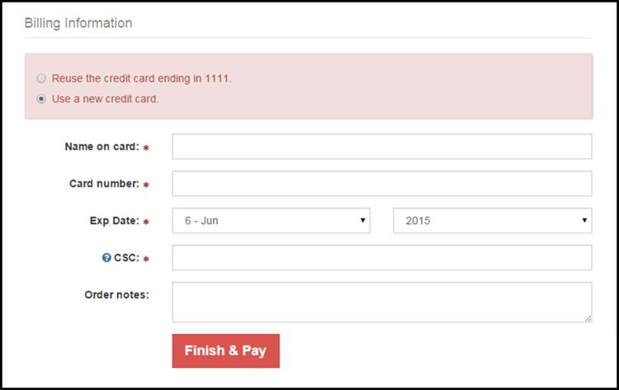Open the expiration year dropdown showing 2015
The image size is (619, 390).
click(492, 220)
